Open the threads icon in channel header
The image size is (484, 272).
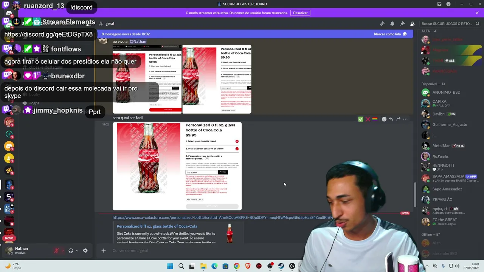[x=382, y=23]
